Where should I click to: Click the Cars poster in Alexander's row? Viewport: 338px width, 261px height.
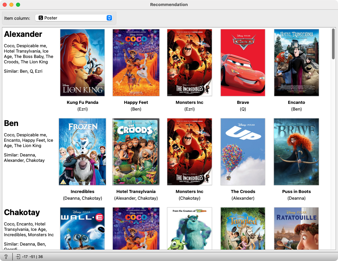tap(243, 63)
